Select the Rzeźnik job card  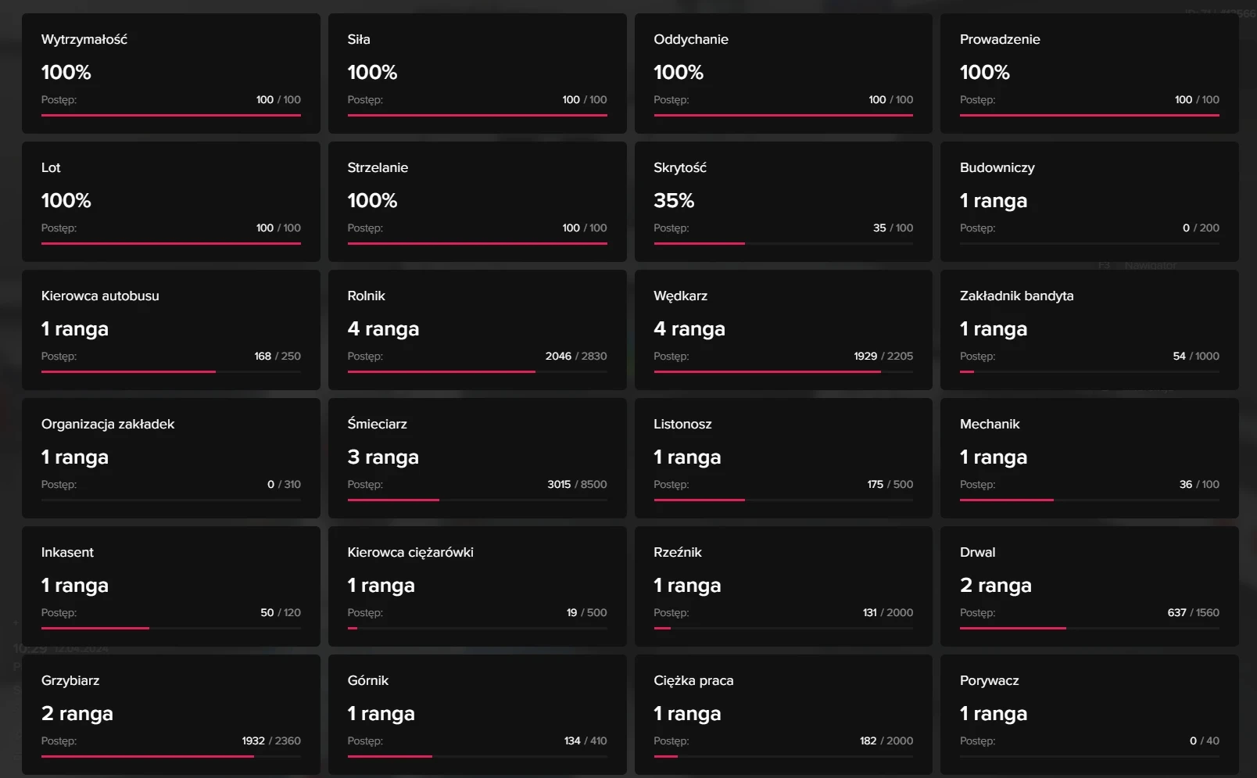click(x=783, y=586)
